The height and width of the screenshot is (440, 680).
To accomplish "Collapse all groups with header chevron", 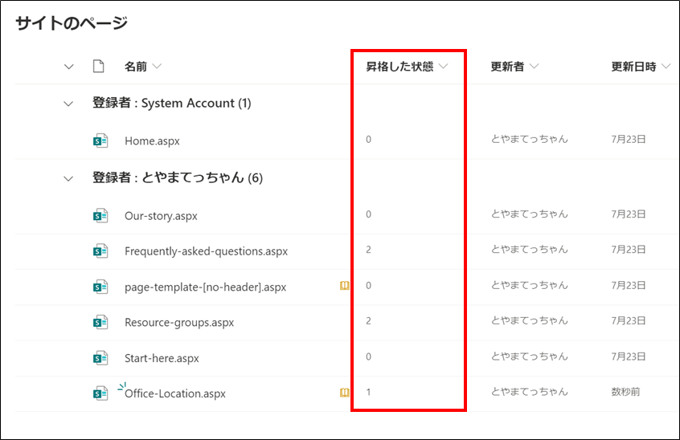I will tap(68, 67).
